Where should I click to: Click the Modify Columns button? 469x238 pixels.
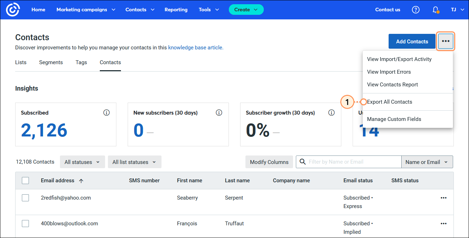(269, 162)
